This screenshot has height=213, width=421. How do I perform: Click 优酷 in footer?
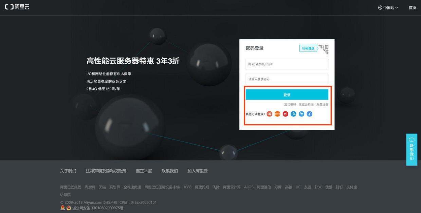[x=329, y=187]
